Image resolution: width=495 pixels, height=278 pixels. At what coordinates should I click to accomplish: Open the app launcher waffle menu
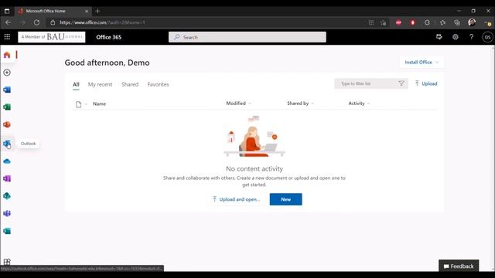point(7,37)
